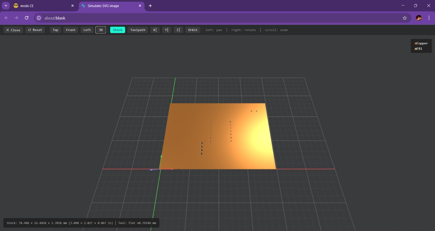Toggle Orbit auto-rotation
This screenshot has height=231, width=435.
193,30
